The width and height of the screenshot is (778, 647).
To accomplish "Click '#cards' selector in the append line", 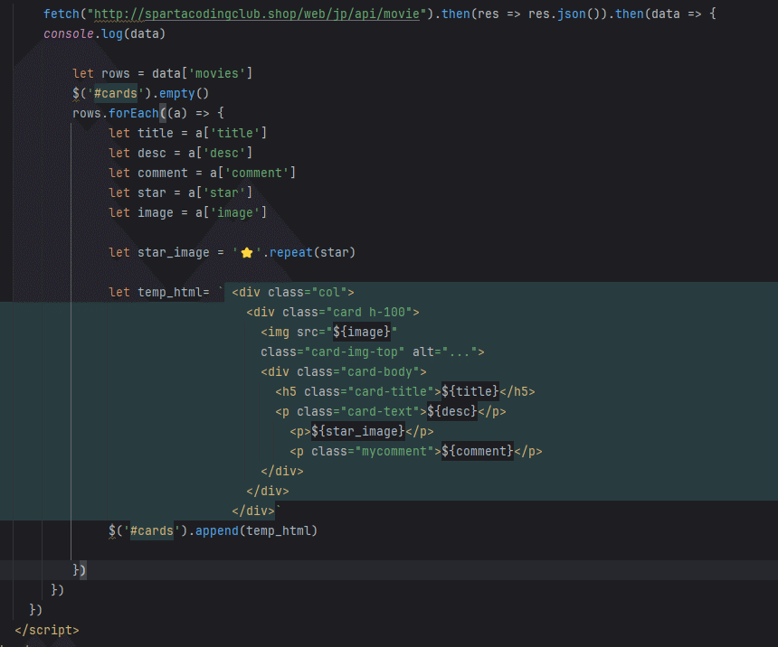I will 152,530.
